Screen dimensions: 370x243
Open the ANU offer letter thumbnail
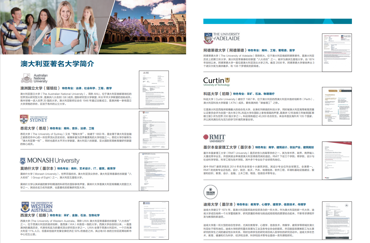(154, 90)
